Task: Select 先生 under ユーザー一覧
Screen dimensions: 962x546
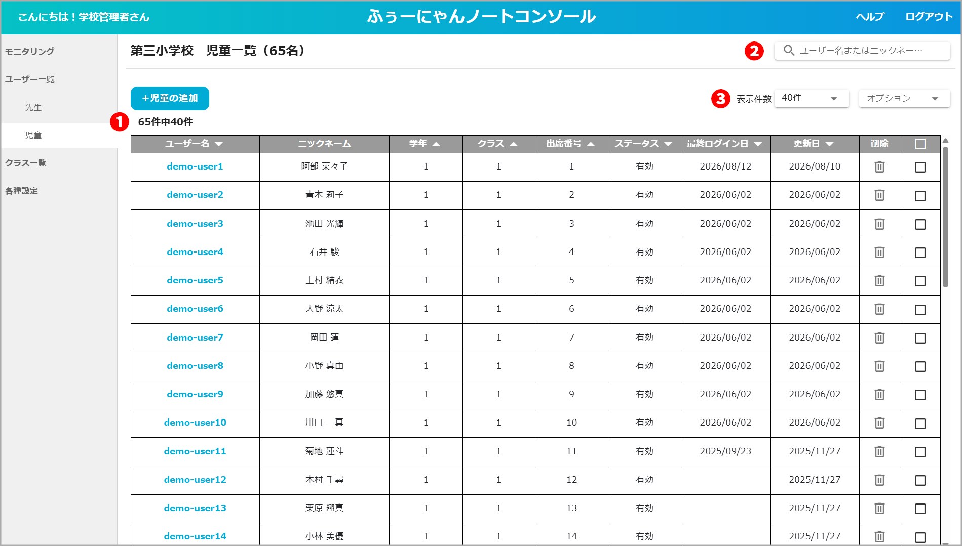Action: point(33,107)
